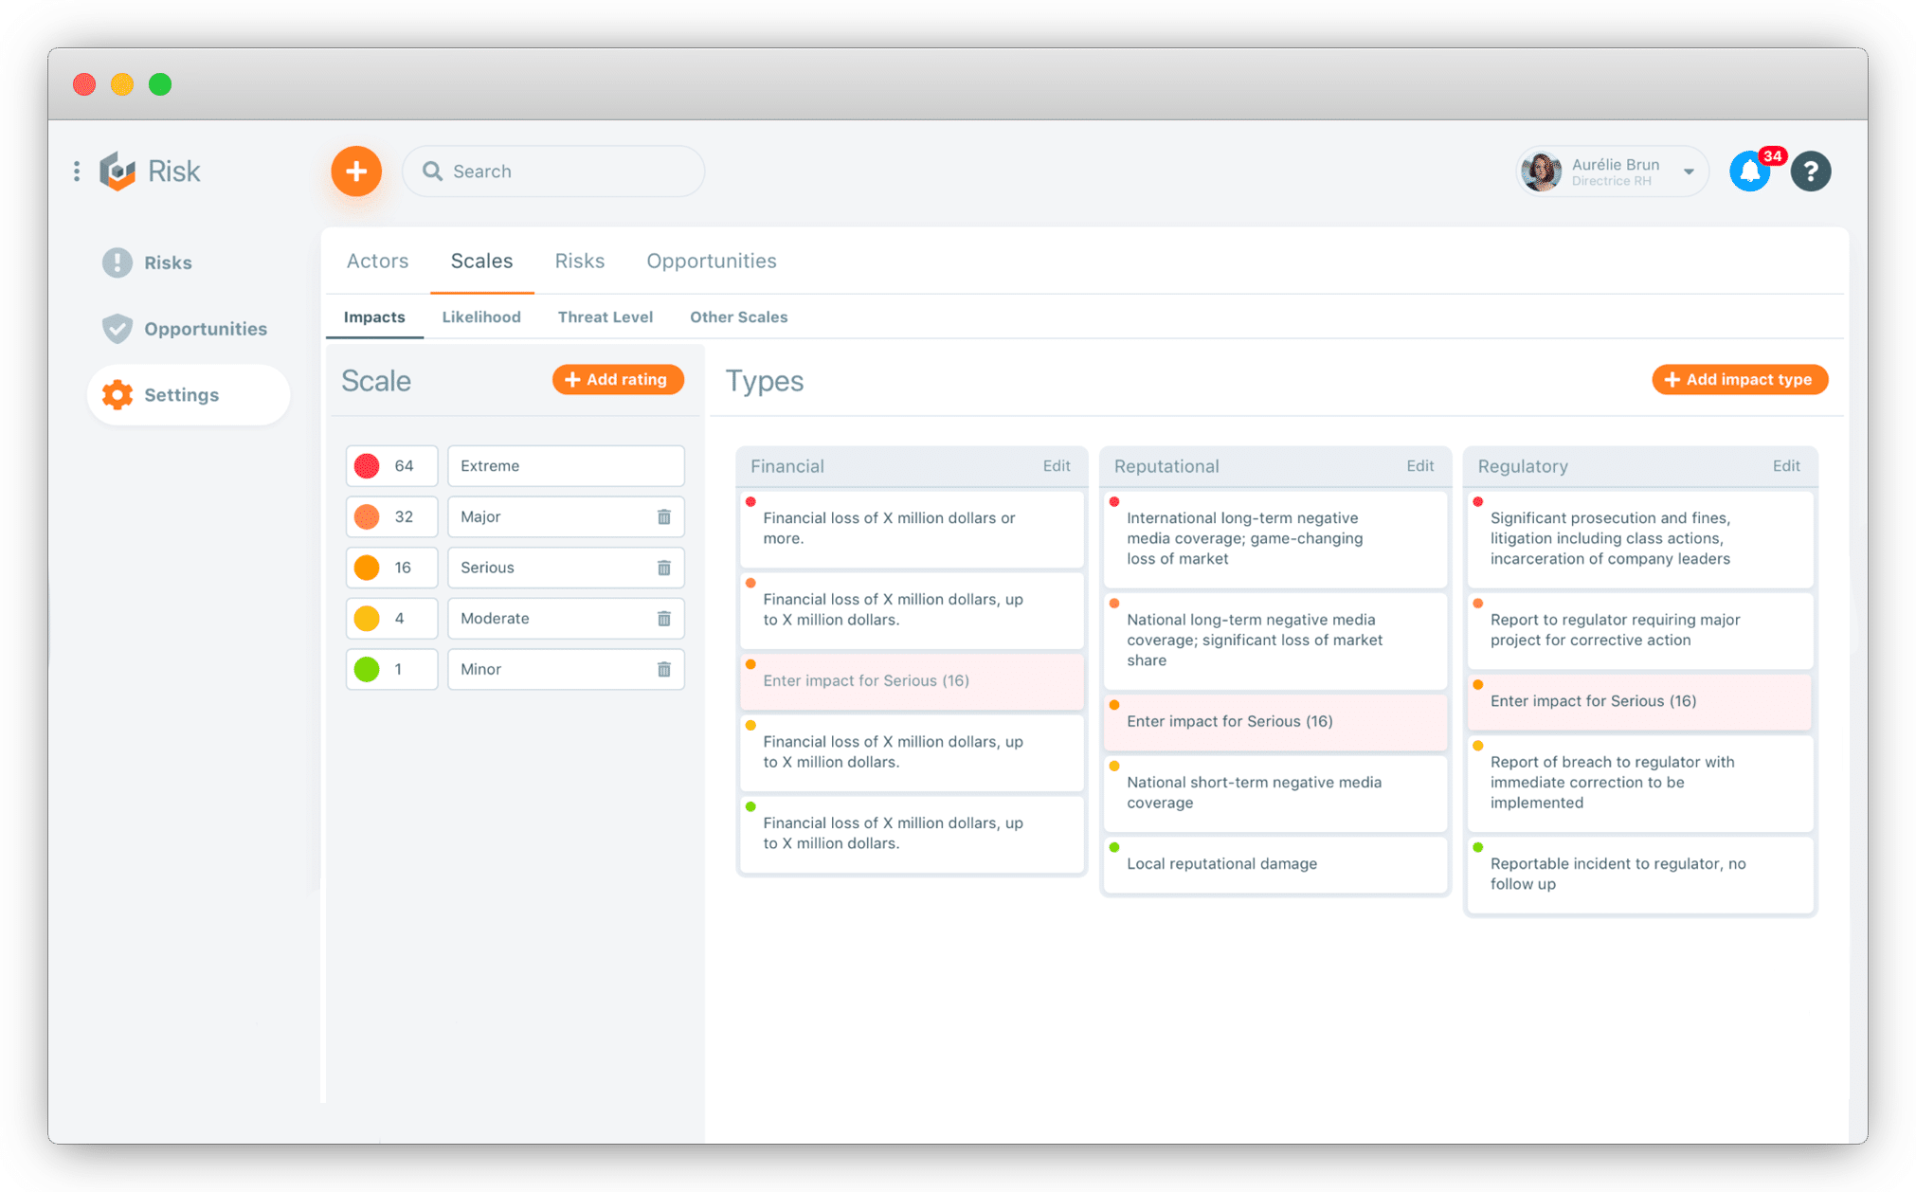Image resolution: width=1916 pixels, height=1192 pixels.
Task: Click the value 4 in the Moderate row
Action: coord(399,619)
